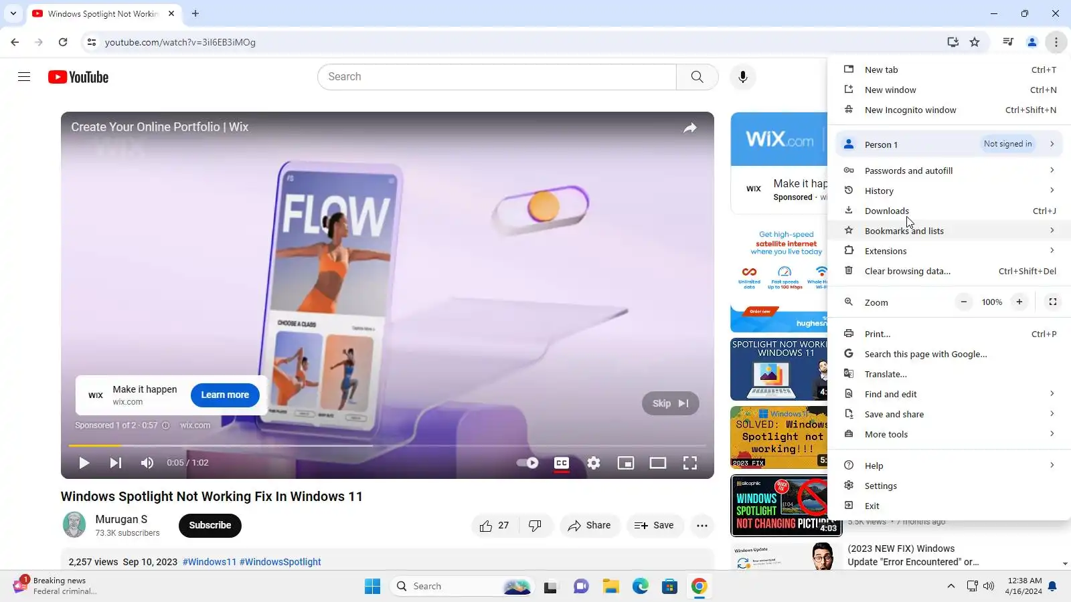Increase zoom with plus button
The width and height of the screenshot is (1071, 602).
(1019, 302)
